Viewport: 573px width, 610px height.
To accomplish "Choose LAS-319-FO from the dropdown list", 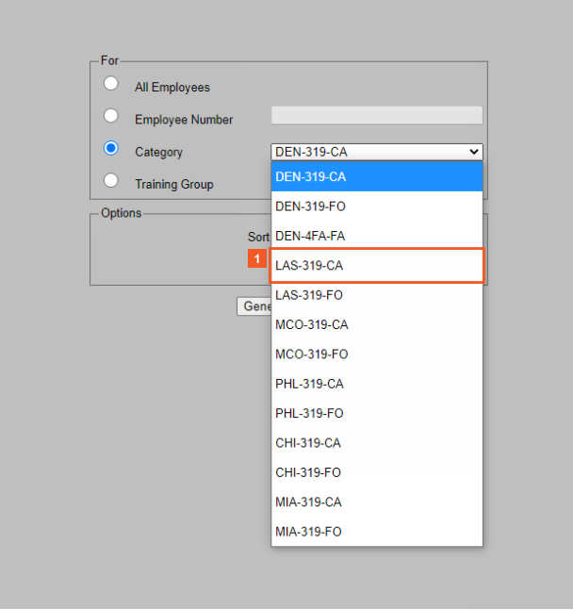I will tap(377, 295).
